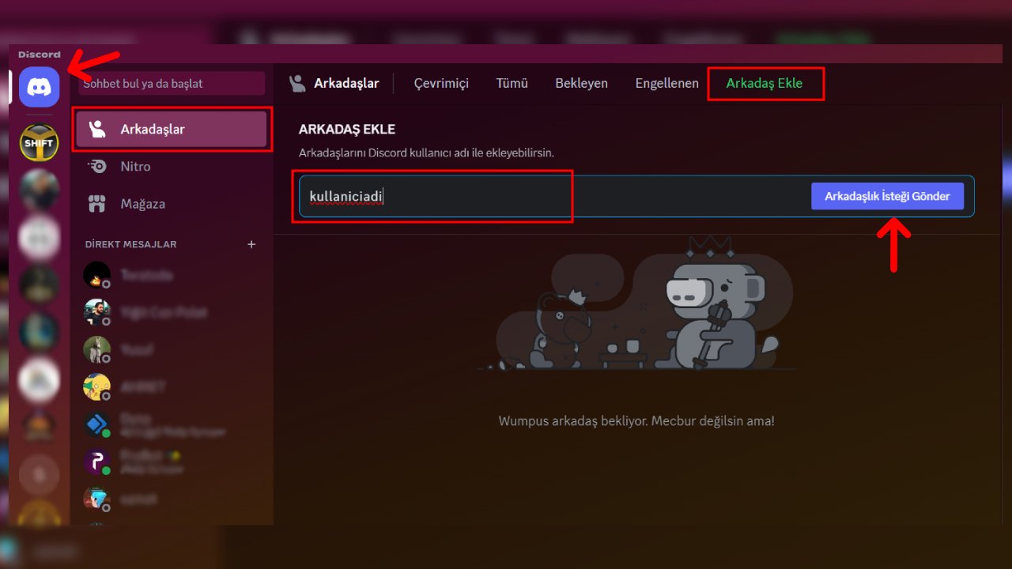Click the Mağaza shop icon
The width and height of the screenshot is (1012, 569).
point(97,204)
